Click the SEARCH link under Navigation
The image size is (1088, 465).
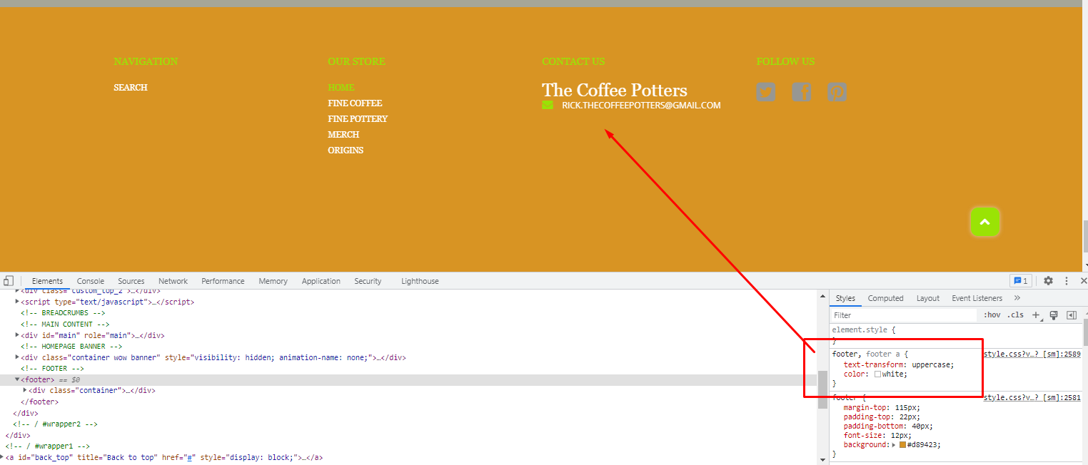click(131, 88)
